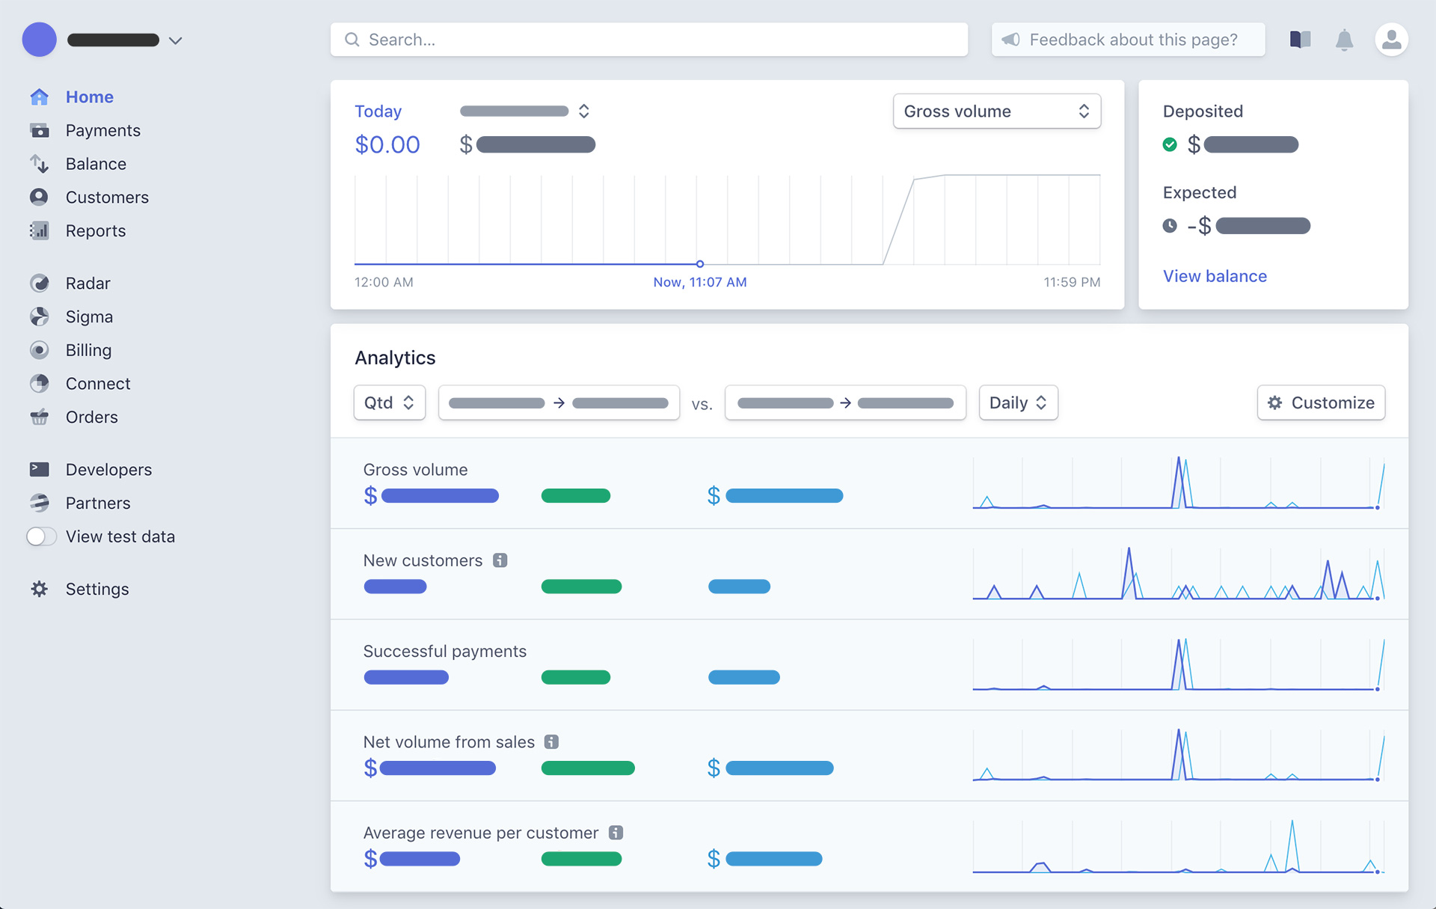This screenshot has width=1436, height=909.
Task: Select the Radar icon
Action: pyautogui.click(x=40, y=283)
